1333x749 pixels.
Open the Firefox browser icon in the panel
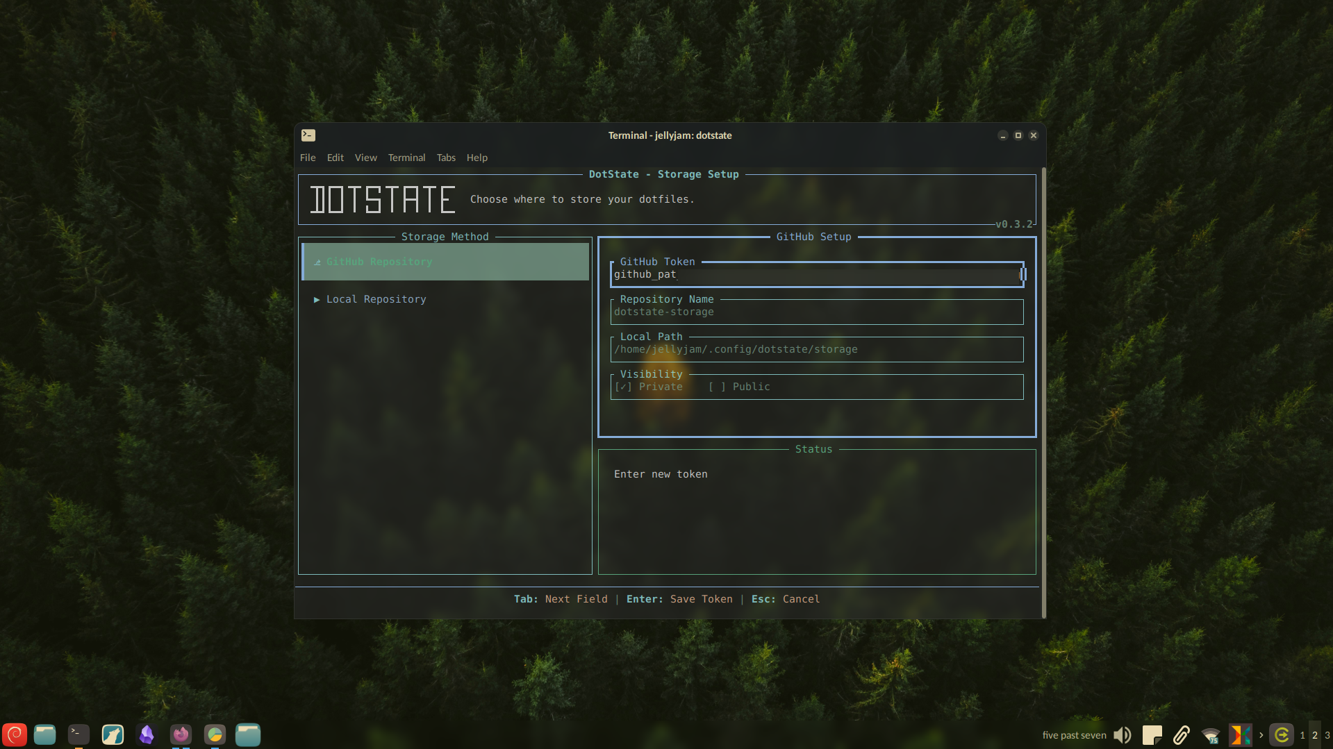click(181, 734)
